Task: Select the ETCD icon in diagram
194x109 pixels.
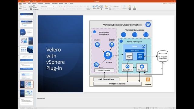Action: point(96,64)
